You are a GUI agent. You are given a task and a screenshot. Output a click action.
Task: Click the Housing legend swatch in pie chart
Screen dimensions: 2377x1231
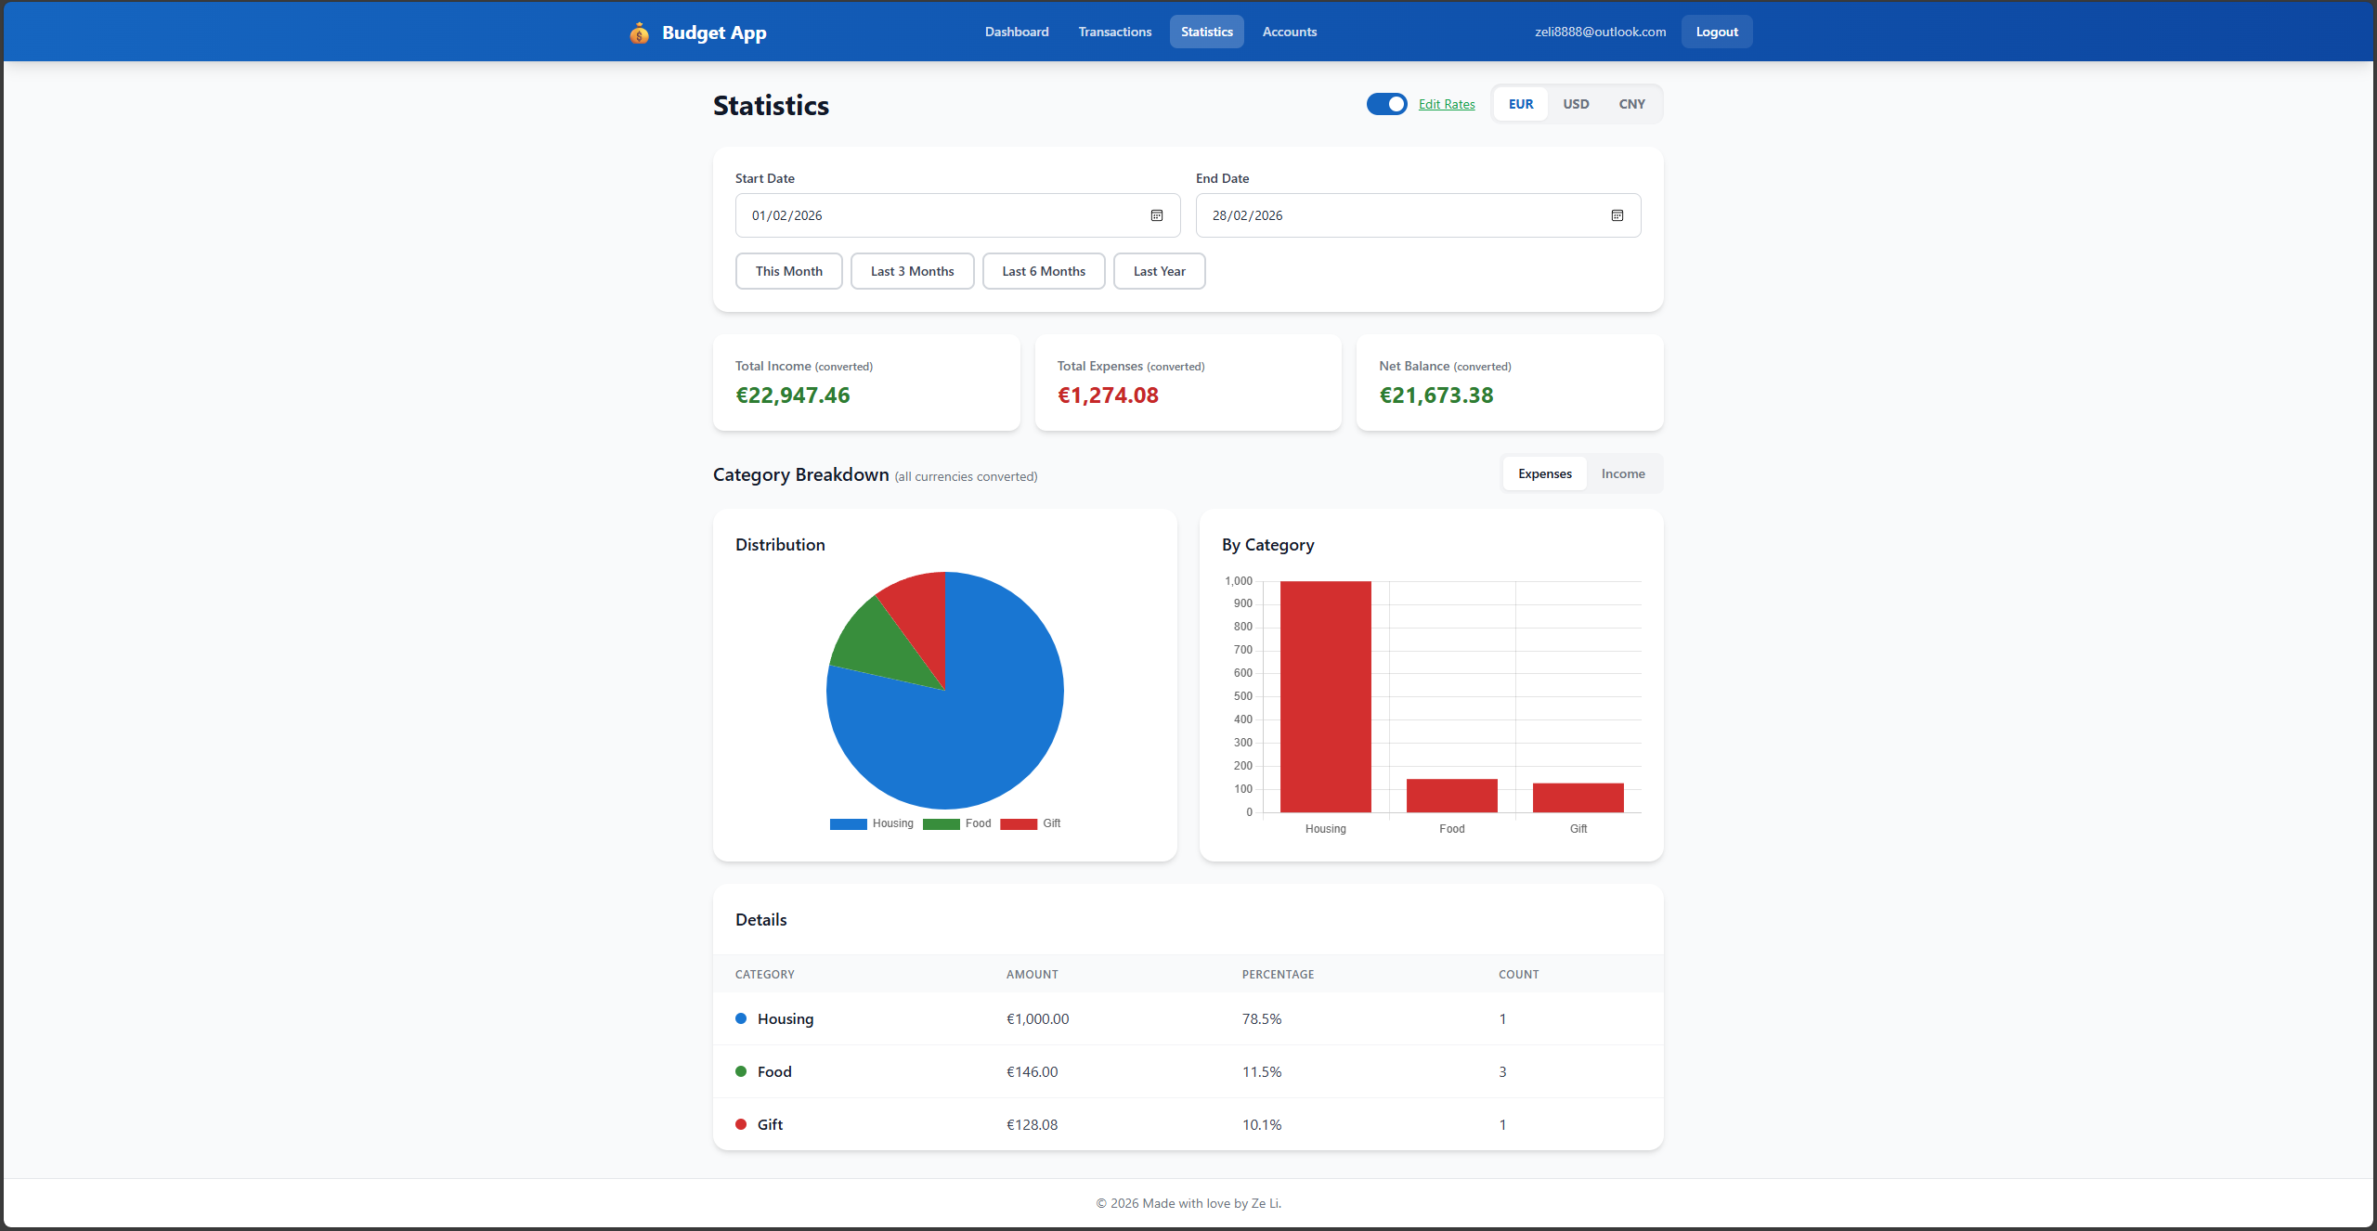pyautogui.click(x=848, y=824)
